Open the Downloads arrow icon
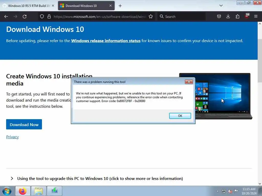This screenshot has width=262, height=196. (228, 17)
